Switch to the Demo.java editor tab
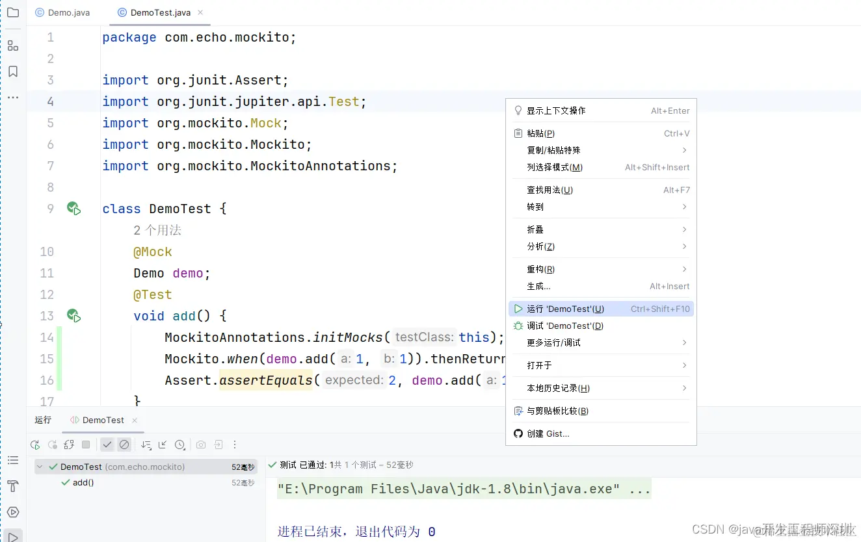 tap(63, 12)
